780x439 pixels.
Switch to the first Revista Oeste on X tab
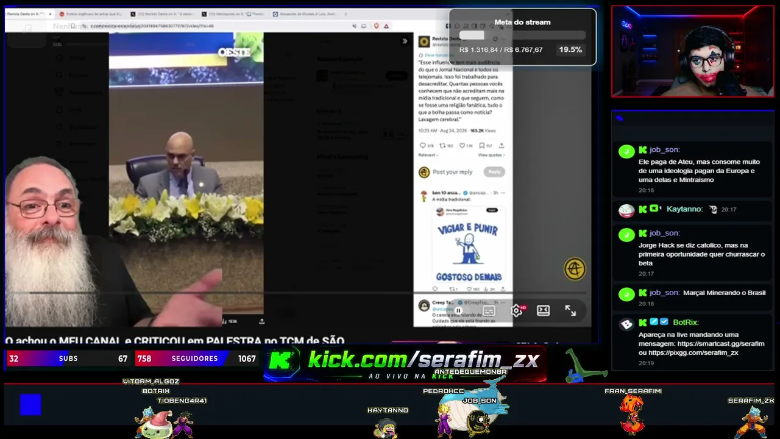pos(30,14)
